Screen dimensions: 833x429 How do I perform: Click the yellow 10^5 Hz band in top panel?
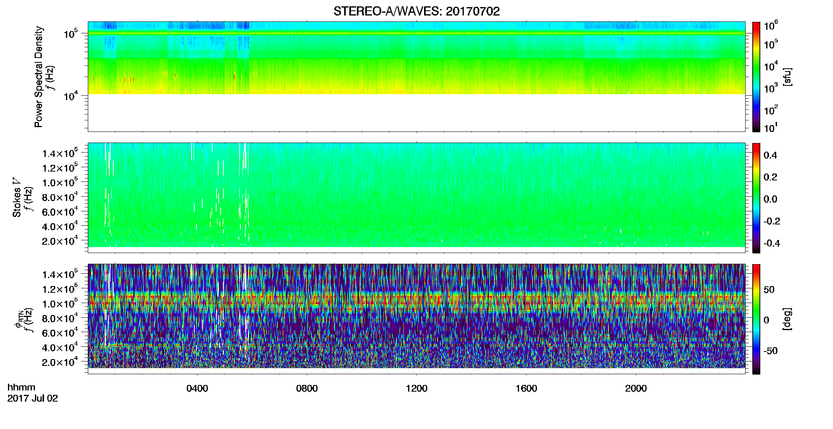[x=416, y=33]
